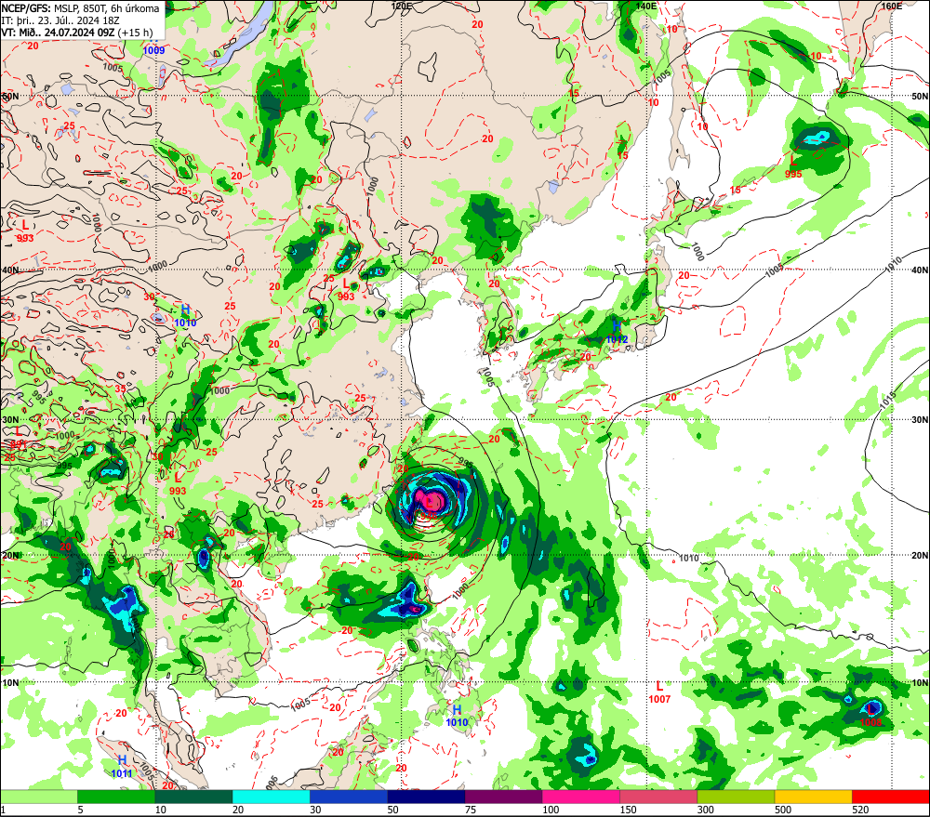Click the '1015' isobar label at right edge

tap(886, 402)
